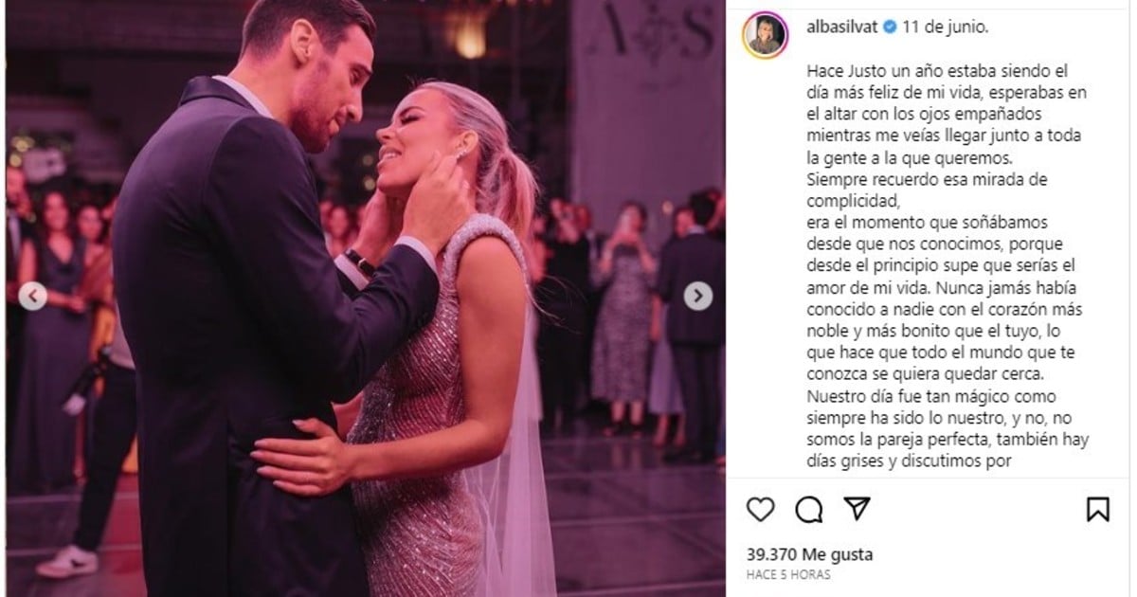Image resolution: width=1137 pixels, height=597 pixels.
Task: Click the caption line 'días grises y discutimos por'
Action: 896,462
